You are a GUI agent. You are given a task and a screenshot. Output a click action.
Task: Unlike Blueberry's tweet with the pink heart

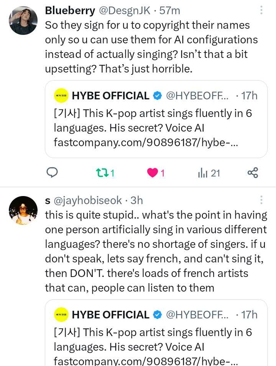pos(153,173)
